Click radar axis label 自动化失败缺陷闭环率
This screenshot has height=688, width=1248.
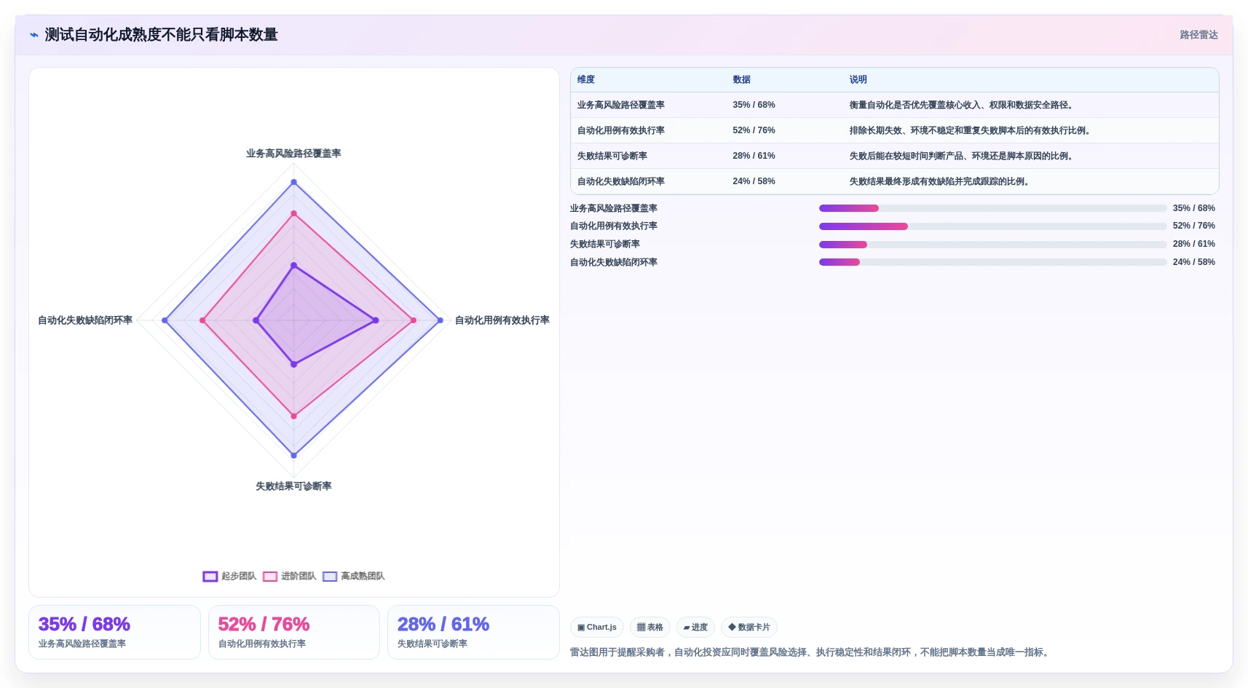85,320
